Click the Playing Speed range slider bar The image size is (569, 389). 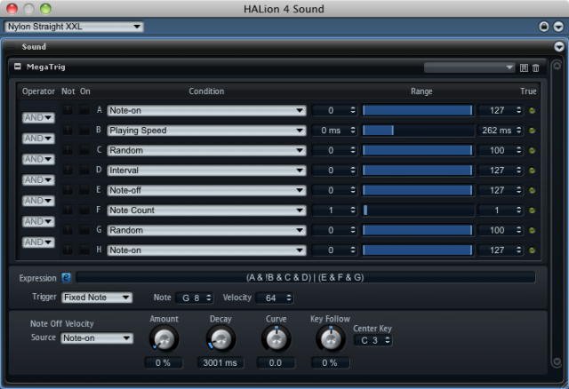pyautogui.click(x=418, y=131)
